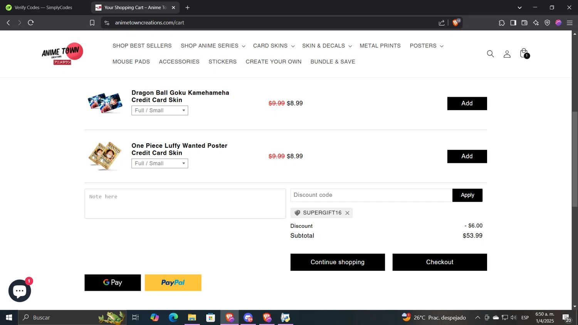Proceed to Checkout

440,262
